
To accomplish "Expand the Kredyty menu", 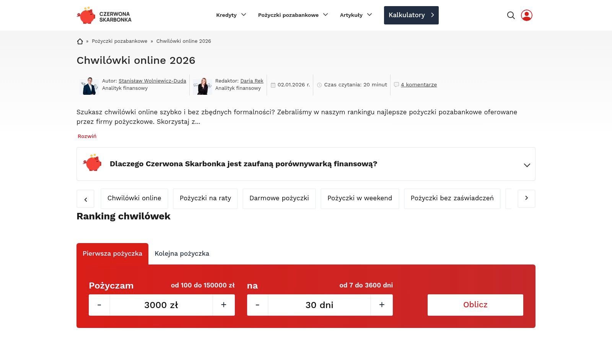I will click(231, 15).
